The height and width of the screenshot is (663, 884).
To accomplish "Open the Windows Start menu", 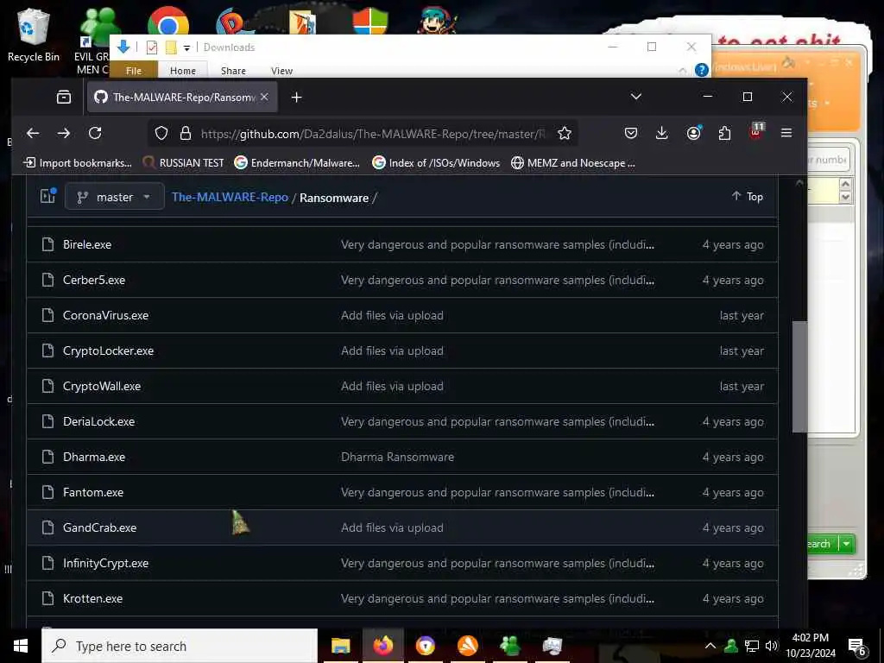I will click(21, 646).
